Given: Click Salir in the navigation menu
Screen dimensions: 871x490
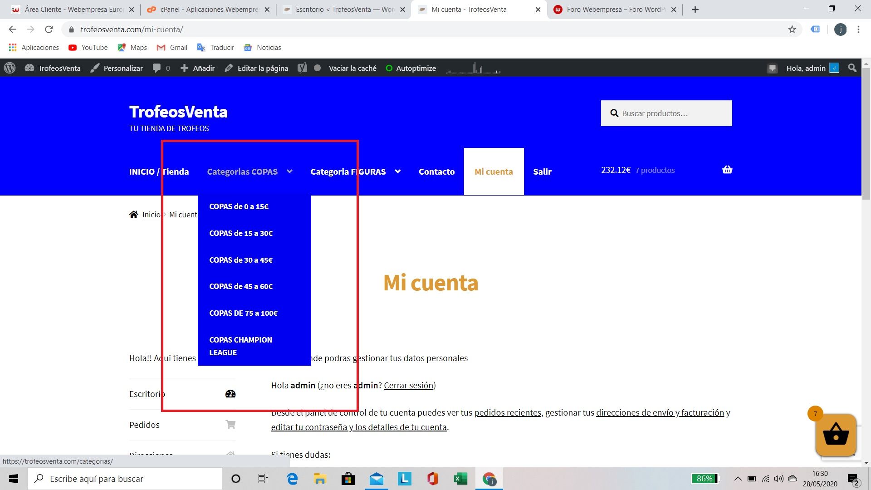Looking at the screenshot, I should [542, 171].
